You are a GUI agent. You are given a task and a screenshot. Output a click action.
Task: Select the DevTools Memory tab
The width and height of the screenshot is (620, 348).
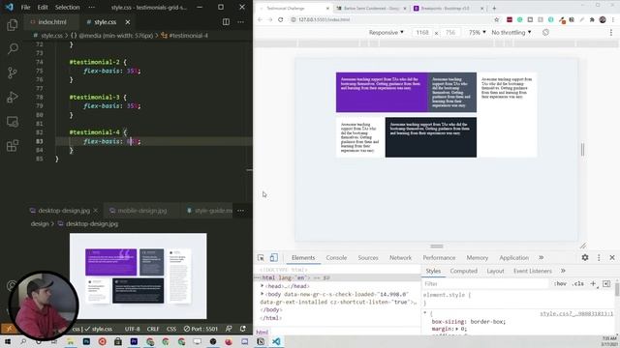click(478, 258)
